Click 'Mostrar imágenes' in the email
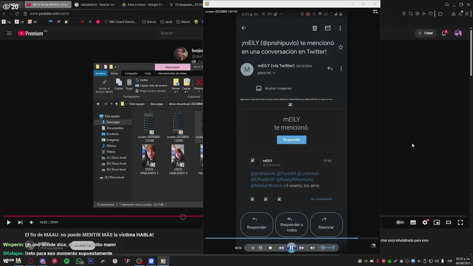473x266 pixels. coord(274,88)
